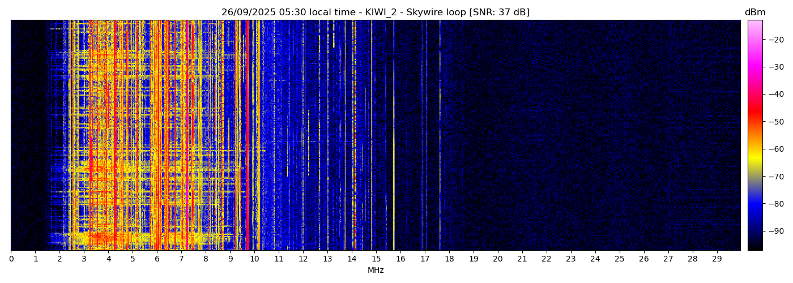Image resolution: width=793 pixels, height=283 pixels.
Task: Click the 29 MHz tick label
Action: 717,259
